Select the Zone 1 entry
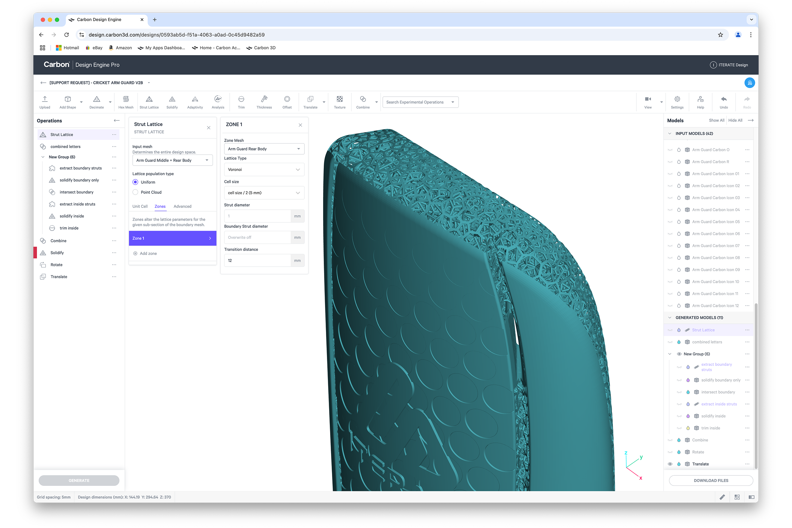 pos(172,238)
